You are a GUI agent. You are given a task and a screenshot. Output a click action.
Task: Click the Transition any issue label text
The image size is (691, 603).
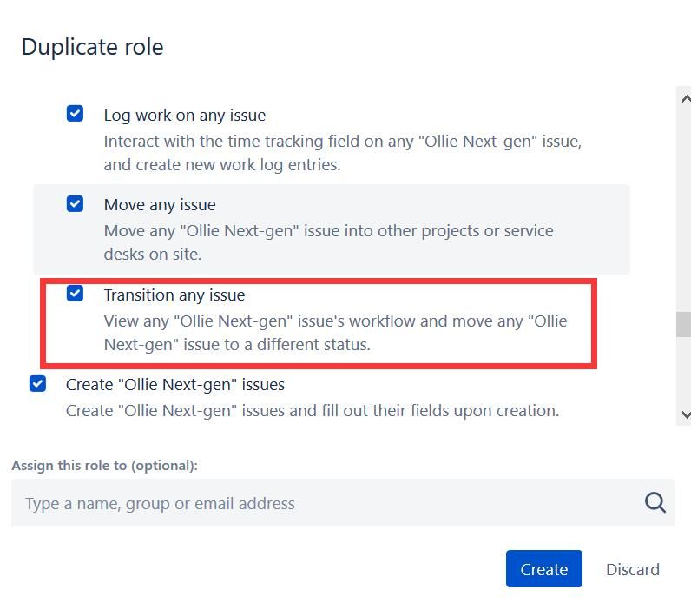tap(174, 295)
